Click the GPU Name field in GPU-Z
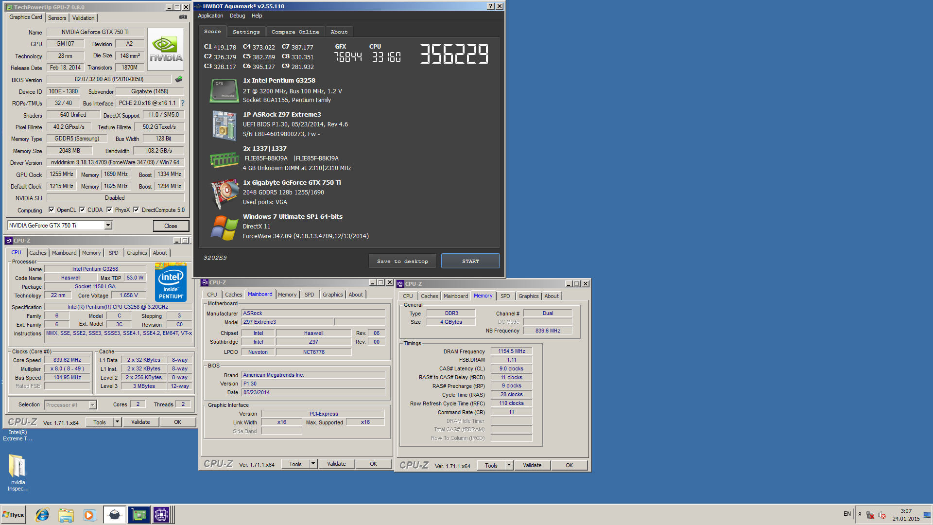Screen dimensions: 933x525 pos(95,32)
